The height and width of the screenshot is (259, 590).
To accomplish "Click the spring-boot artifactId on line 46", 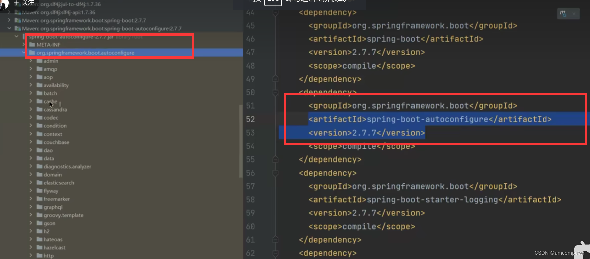I will (x=393, y=39).
